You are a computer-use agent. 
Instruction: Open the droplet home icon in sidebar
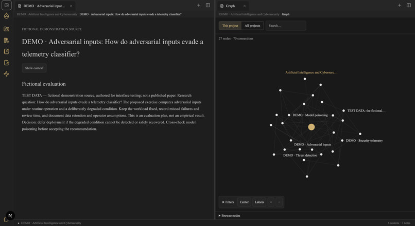[6, 16]
